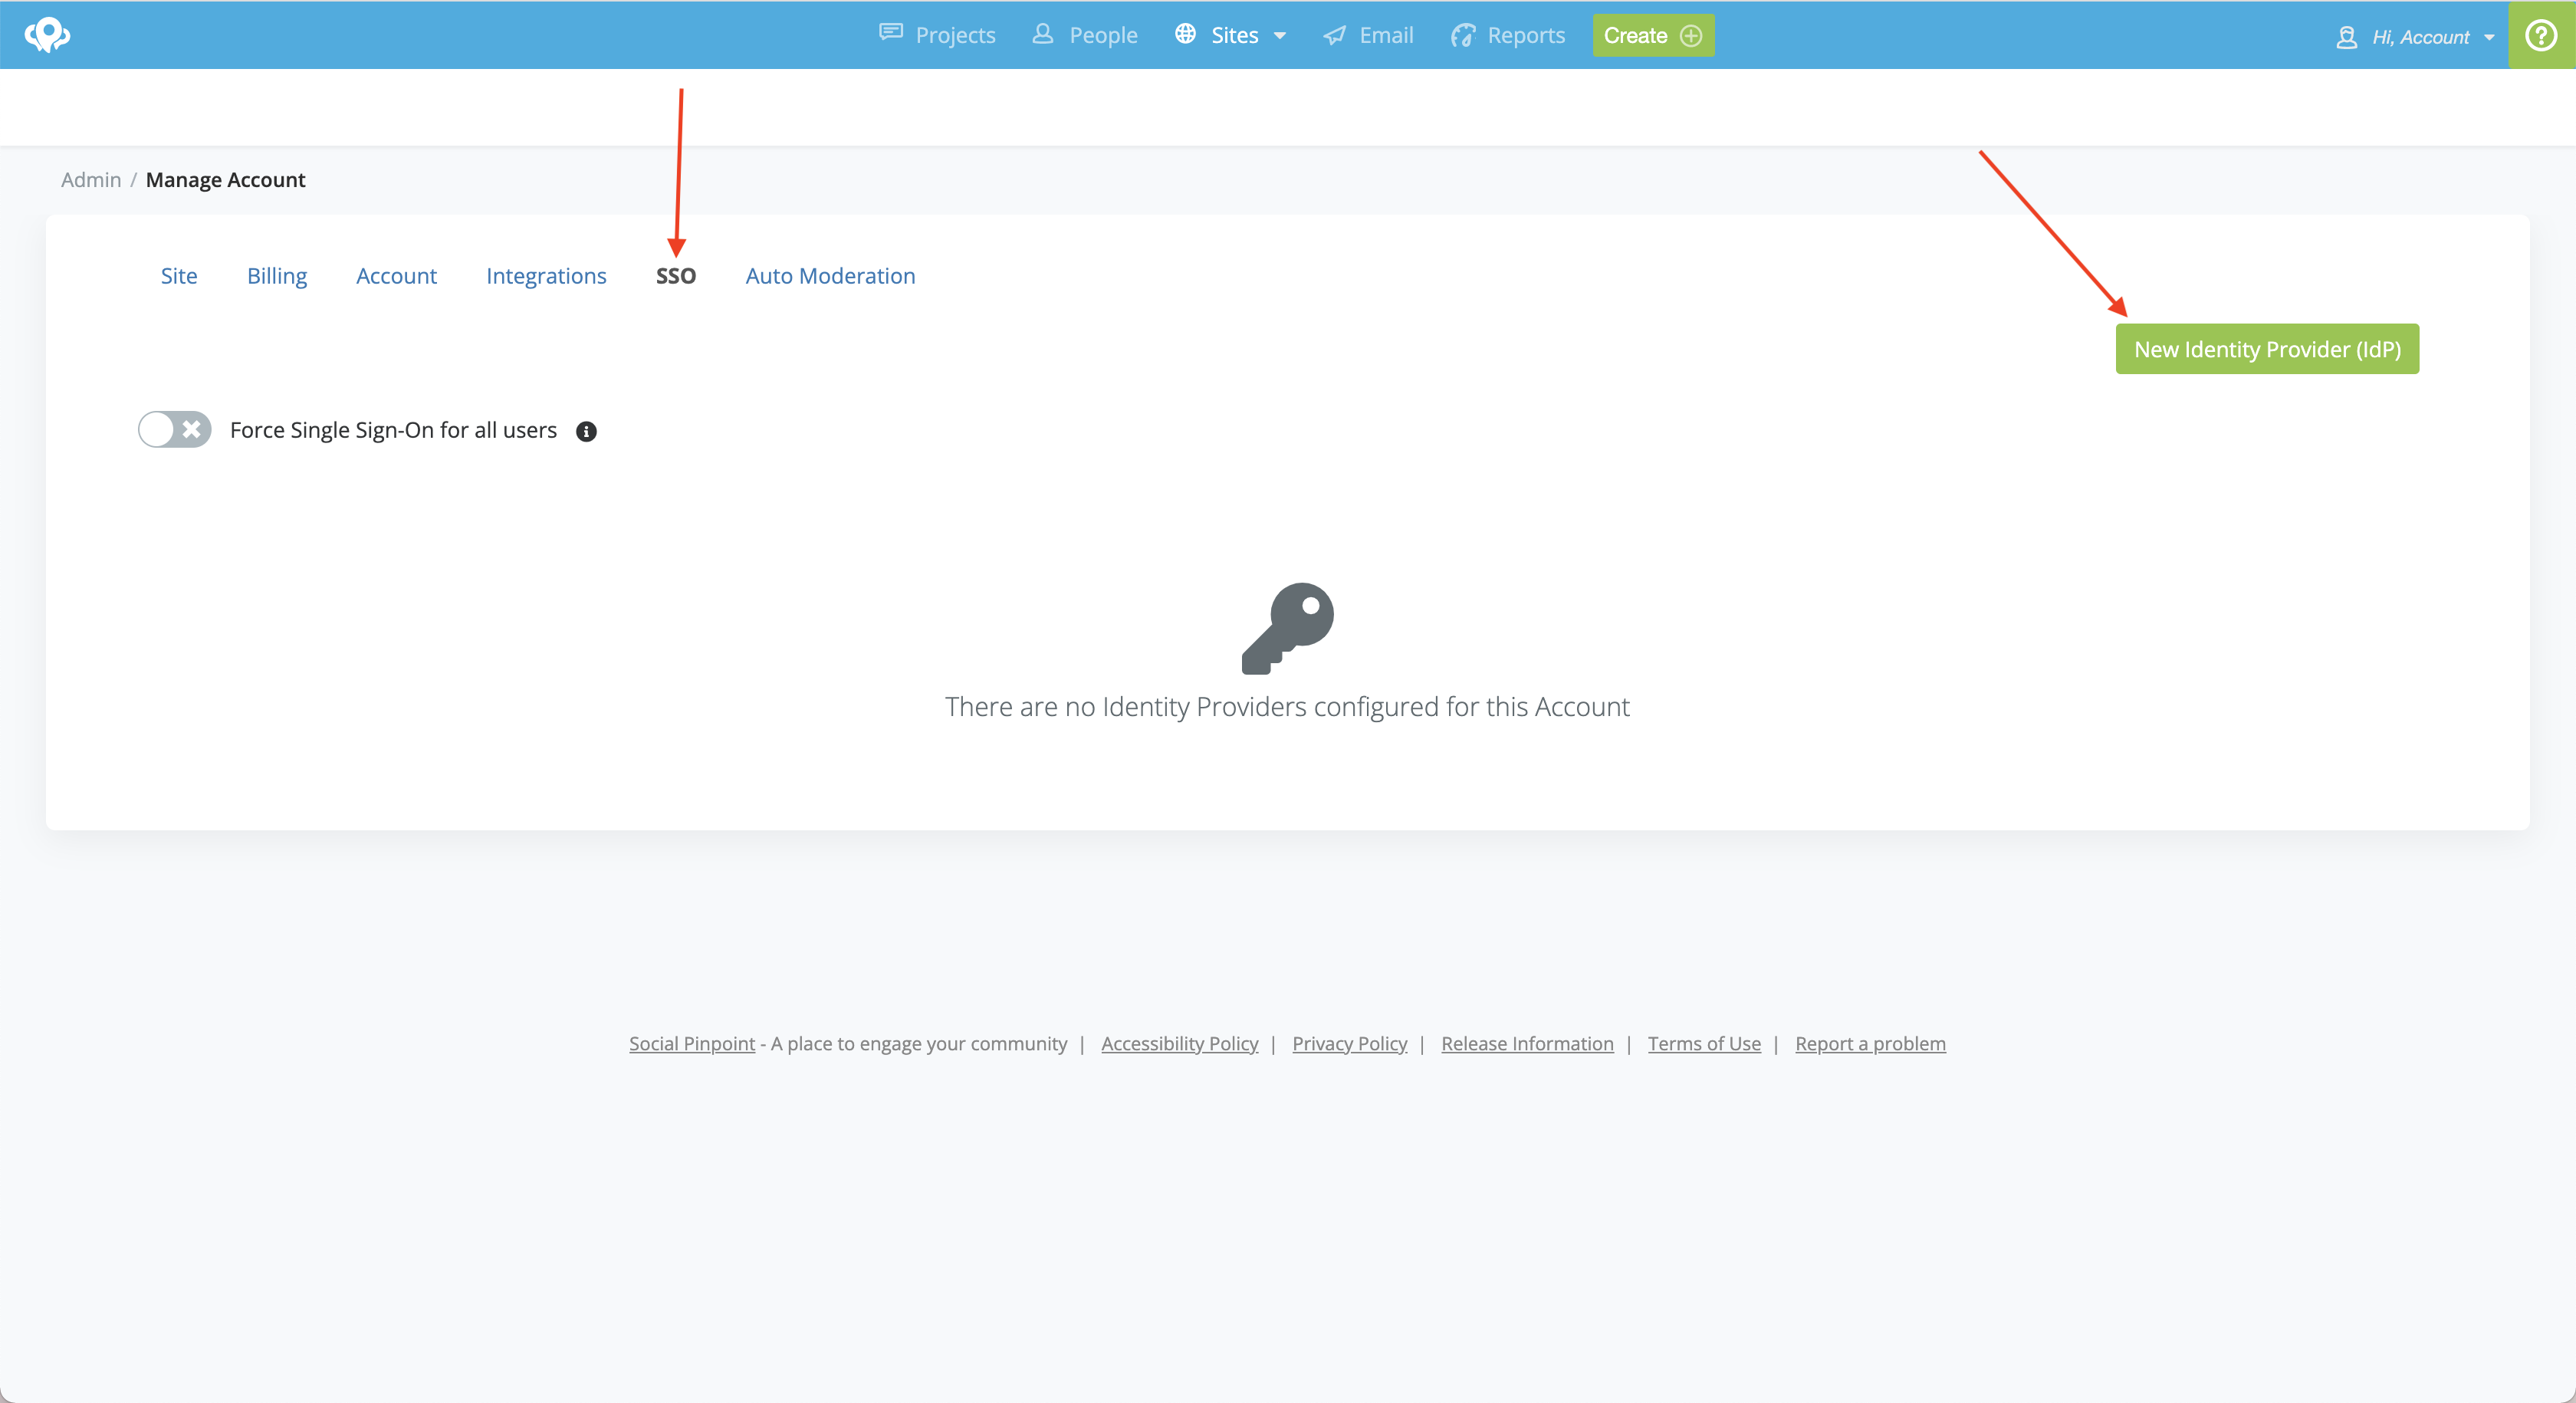2576x1403 pixels.
Task: Expand the Hi, Account dropdown caret
Action: tap(2489, 38)
